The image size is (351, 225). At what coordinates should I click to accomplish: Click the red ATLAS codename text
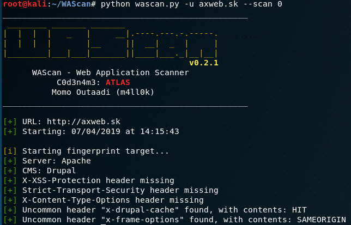click(118, 82)
